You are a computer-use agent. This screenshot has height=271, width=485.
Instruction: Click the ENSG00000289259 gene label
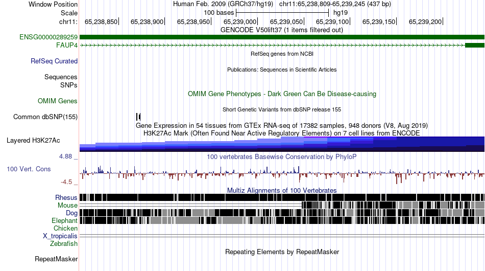tap(48, 37)
